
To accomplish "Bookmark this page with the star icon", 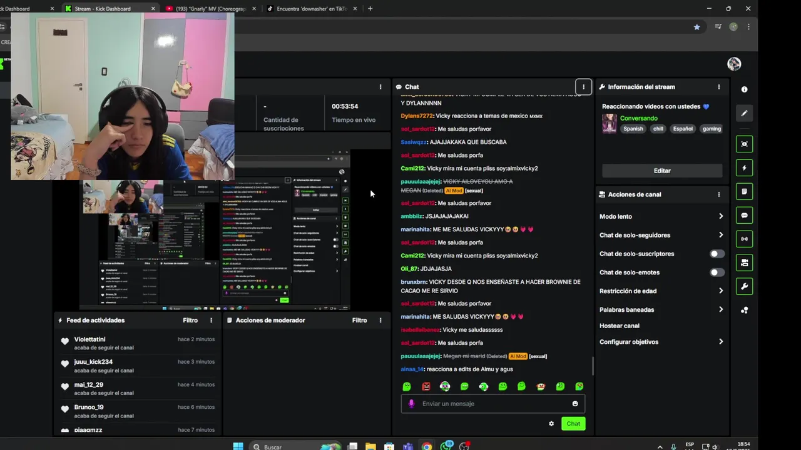I will (696, 27).
